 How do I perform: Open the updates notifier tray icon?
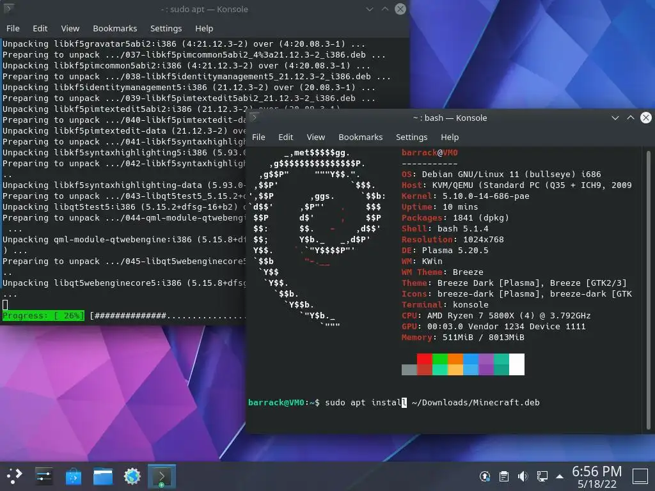pos(485,476)
